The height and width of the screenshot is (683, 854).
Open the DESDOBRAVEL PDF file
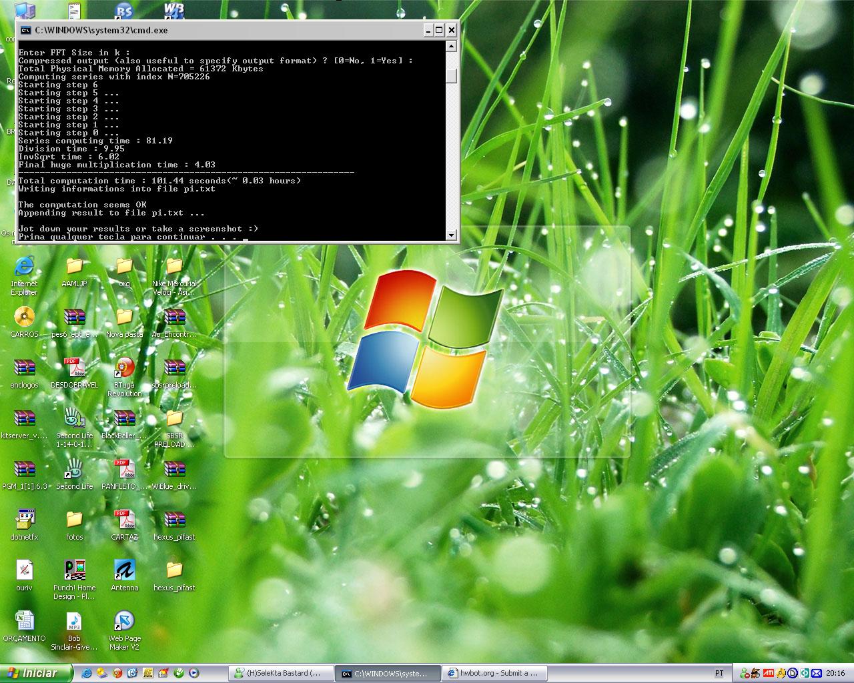74,368
